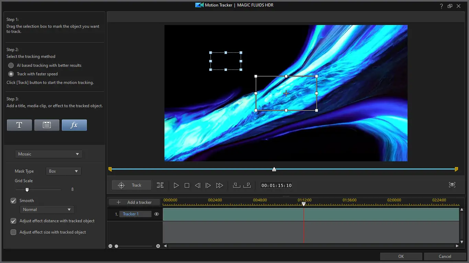Screen dimensions: 469x263
Task: Select the fx effect button
Action: 74,125
